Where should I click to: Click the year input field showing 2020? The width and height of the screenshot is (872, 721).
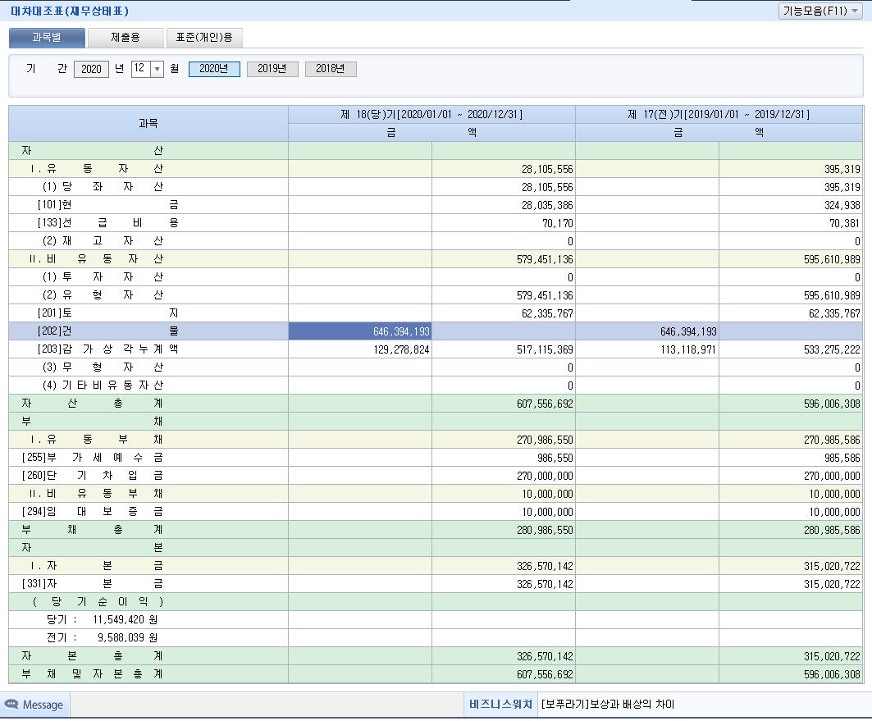point(91,69)
